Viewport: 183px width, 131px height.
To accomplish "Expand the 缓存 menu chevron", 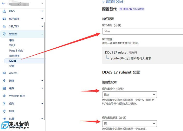I will coord(42,88).
